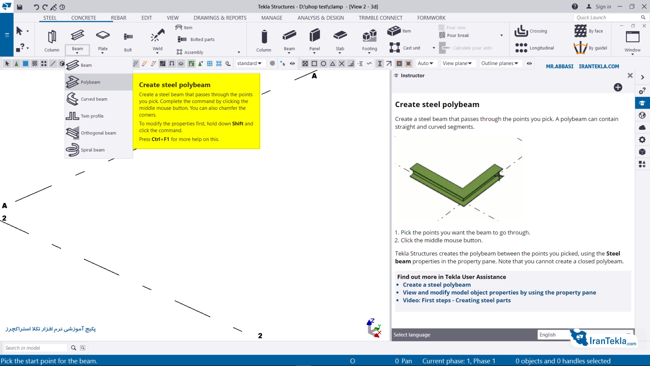Toggle select parts blue square switch
650x366 pixels.
click(x=25, y=63)
